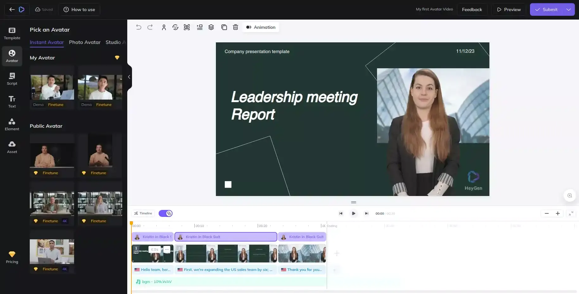Screen dimensions: 579x294
Task: Open the Element panel icon
Action: click(12, 124)
